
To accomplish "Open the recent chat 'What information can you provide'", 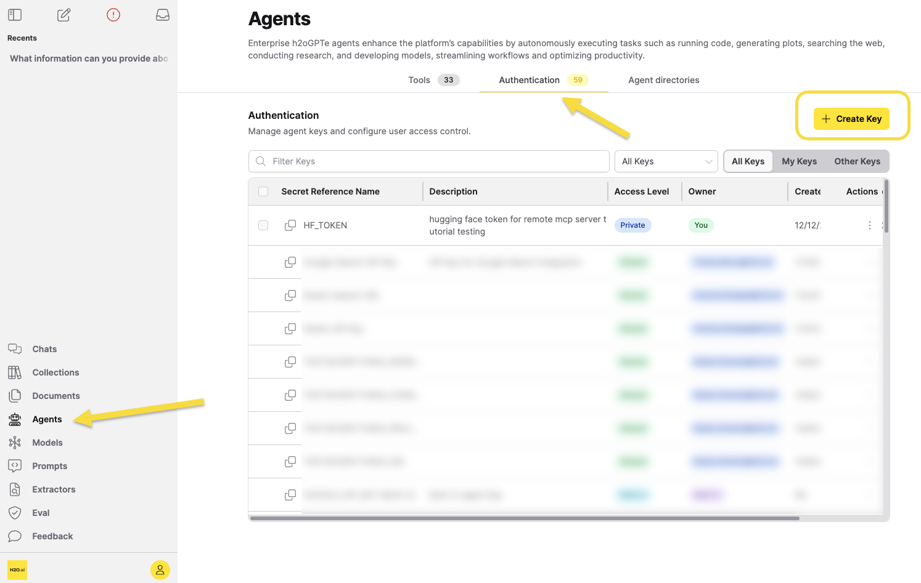I will click(x=89, y=58).
